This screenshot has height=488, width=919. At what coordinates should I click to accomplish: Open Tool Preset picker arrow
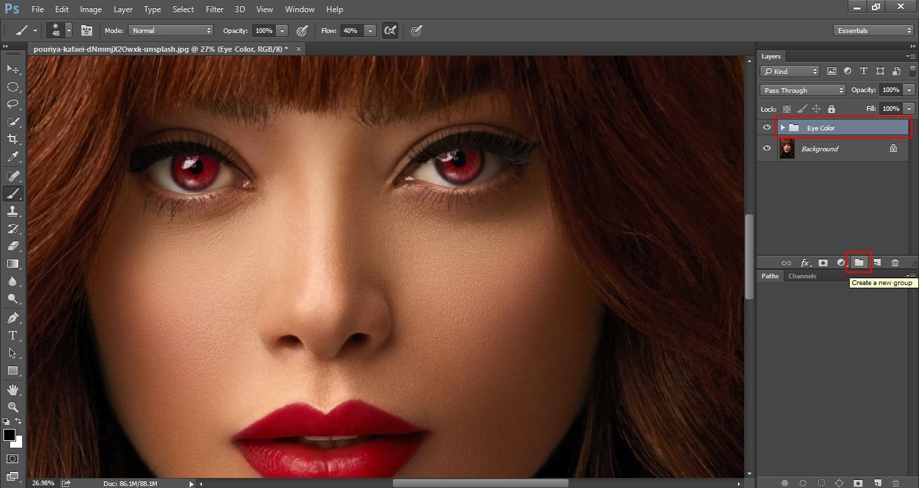pyautogui.click(x=35, y=30)
